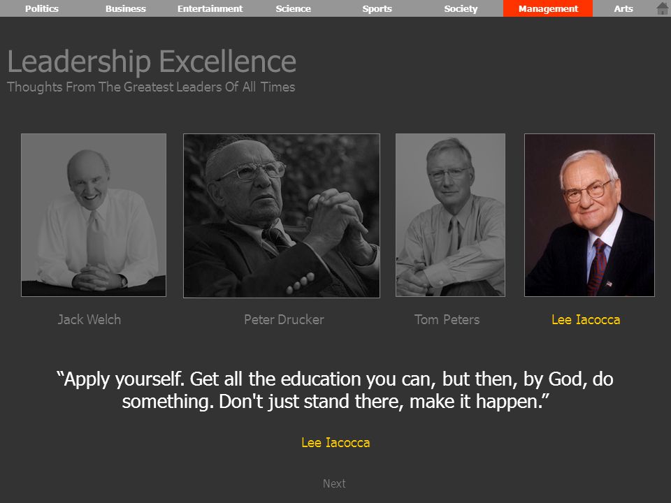Click the Leadership Excellence heading

coord(152,61)
